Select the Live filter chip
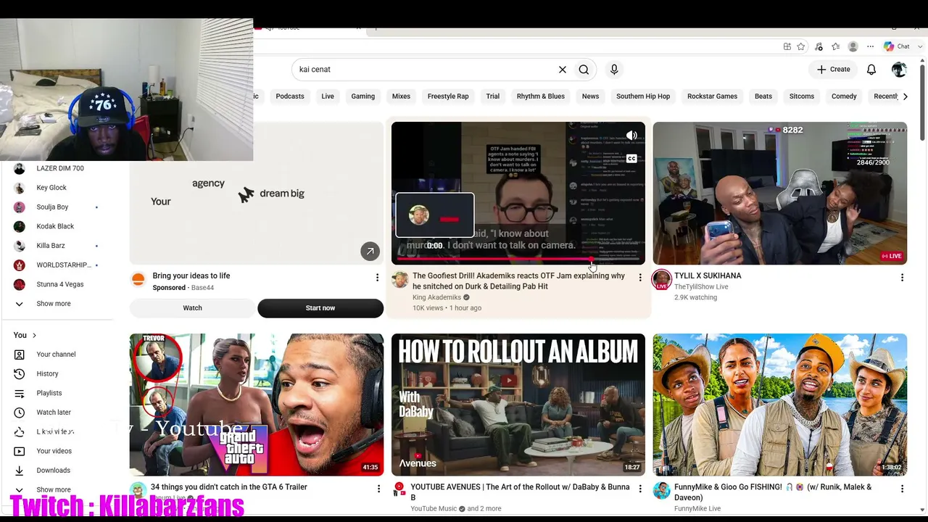The image size is (928, 522). click(328, 96)
